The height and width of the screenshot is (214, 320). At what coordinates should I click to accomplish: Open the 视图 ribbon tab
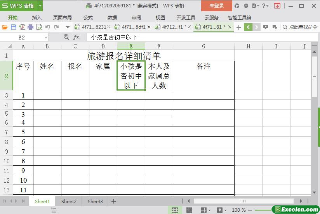click(x=160, y=18)
